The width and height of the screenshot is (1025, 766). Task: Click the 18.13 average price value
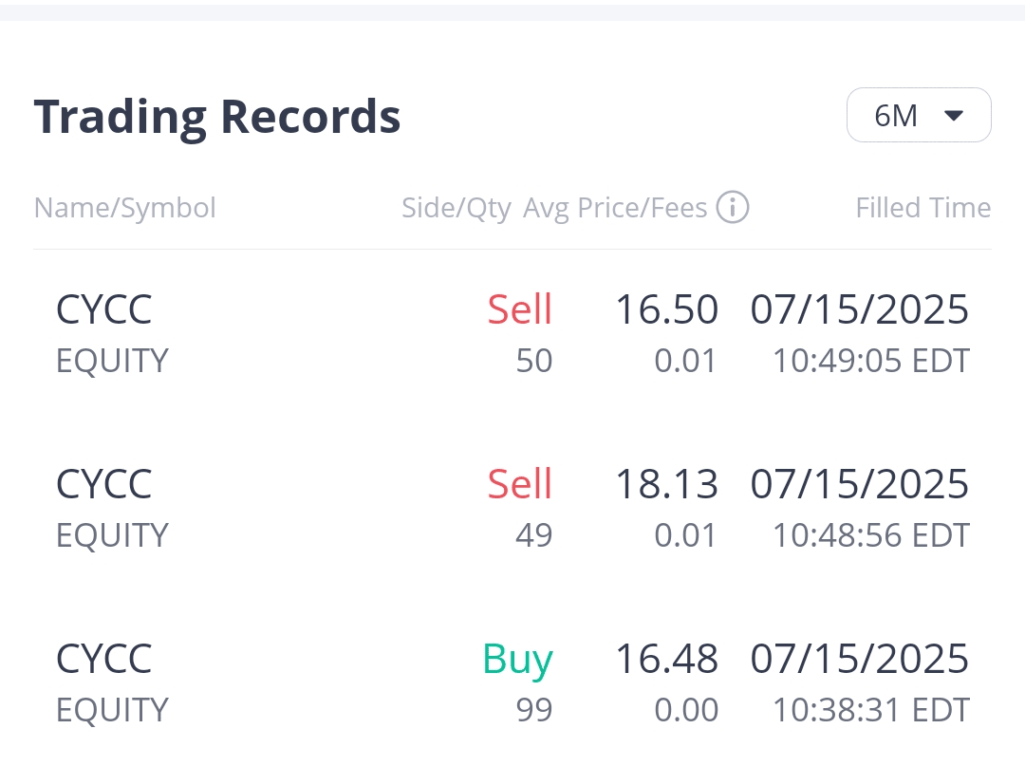tap(666, 485)
